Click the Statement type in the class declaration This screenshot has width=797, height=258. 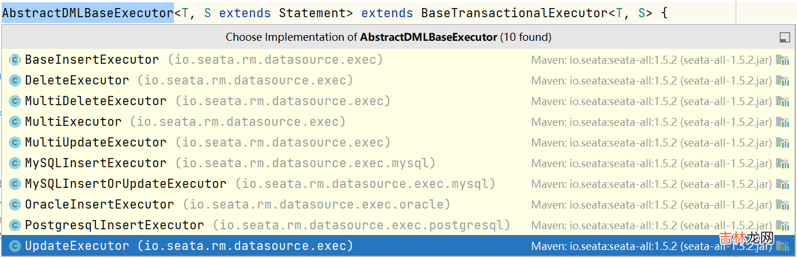click(312, 13)
